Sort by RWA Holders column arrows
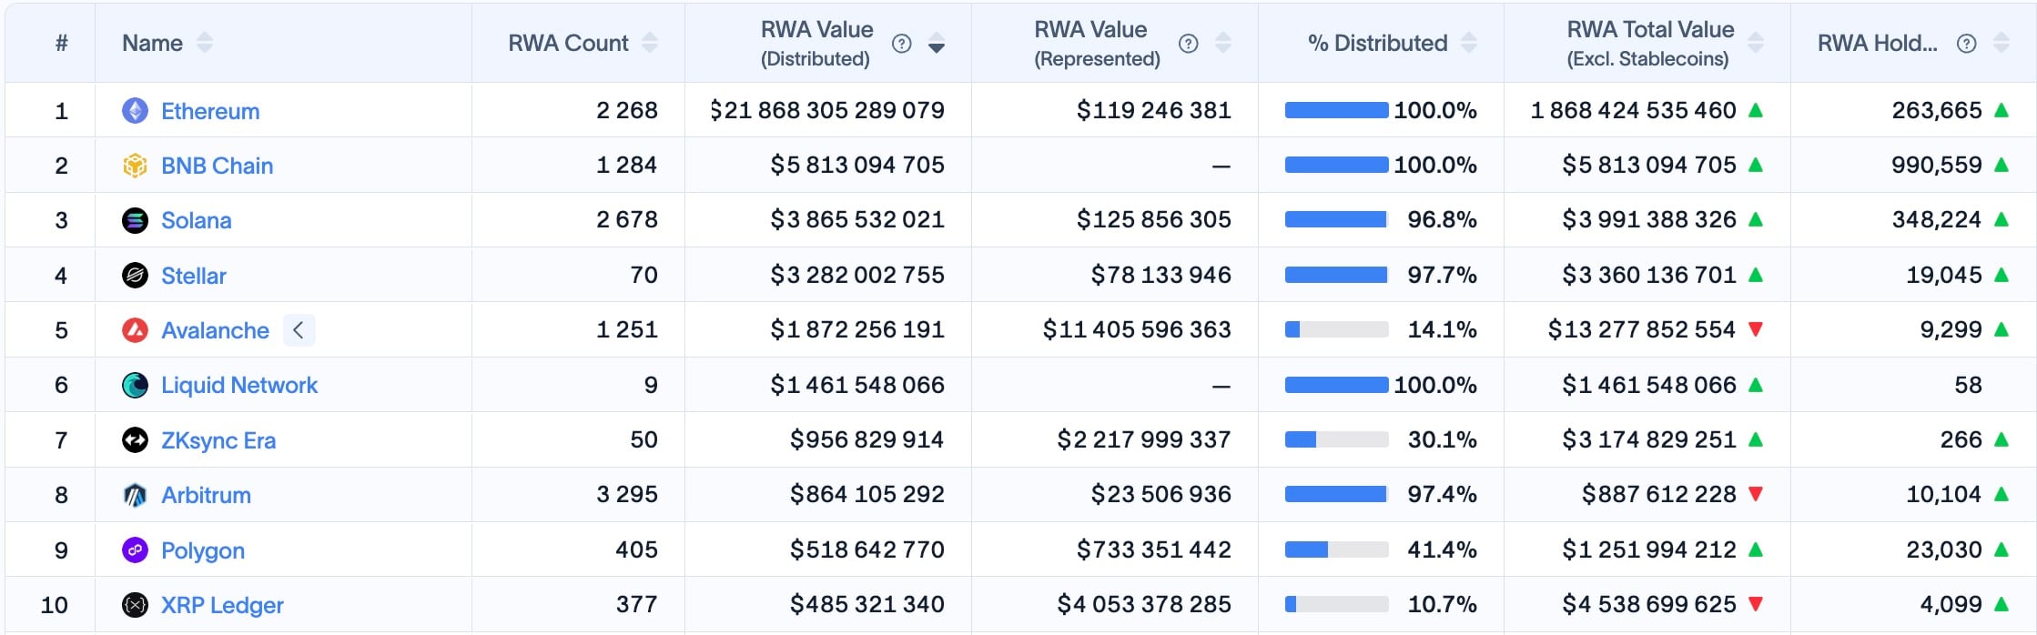2037x635 pixels. 2001,43
